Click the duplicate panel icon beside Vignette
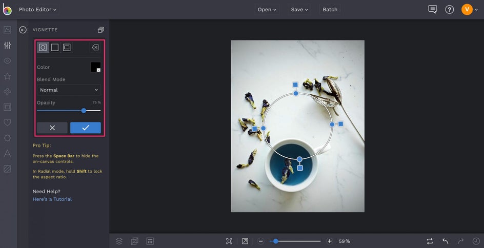The width and height of the screenshot is (484, 248). pos(100,30)
